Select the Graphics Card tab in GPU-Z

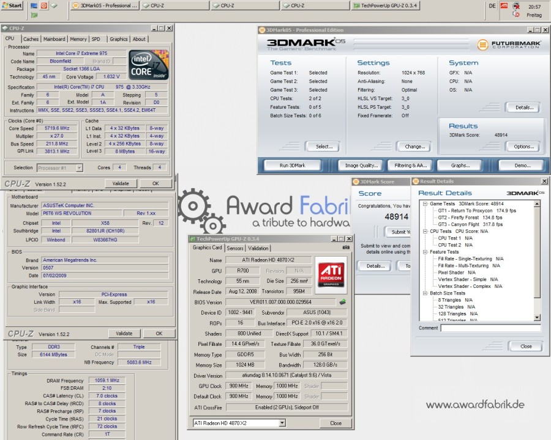point(208,248)
